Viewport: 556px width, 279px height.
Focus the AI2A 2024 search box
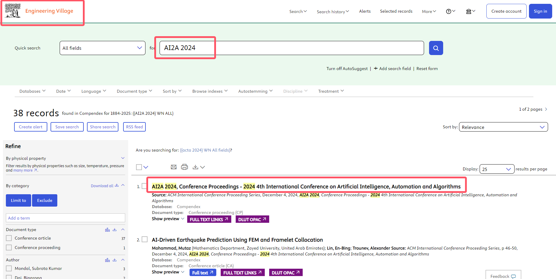click(292, 48)
